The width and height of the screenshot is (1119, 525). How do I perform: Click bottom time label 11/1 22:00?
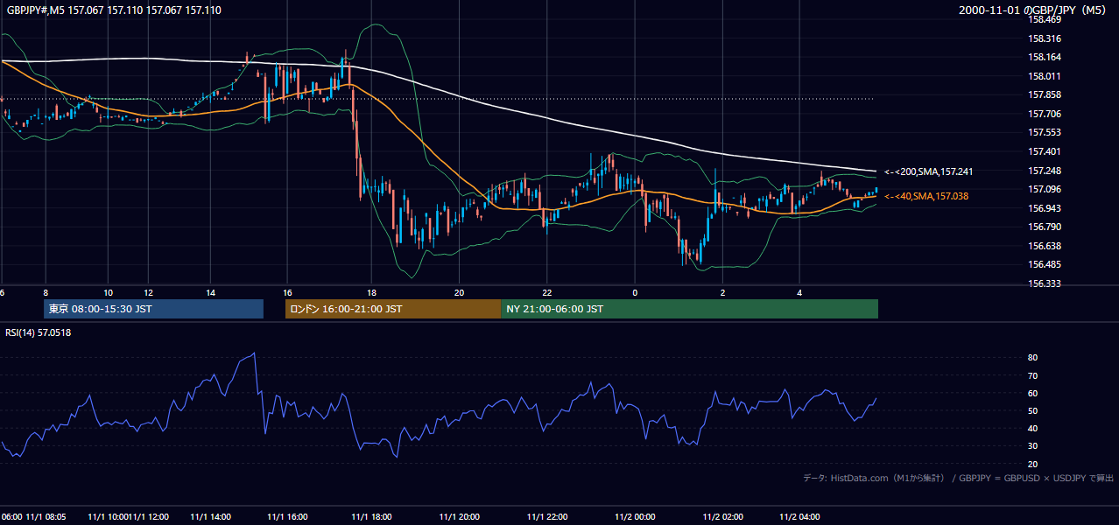coord(548,517)
